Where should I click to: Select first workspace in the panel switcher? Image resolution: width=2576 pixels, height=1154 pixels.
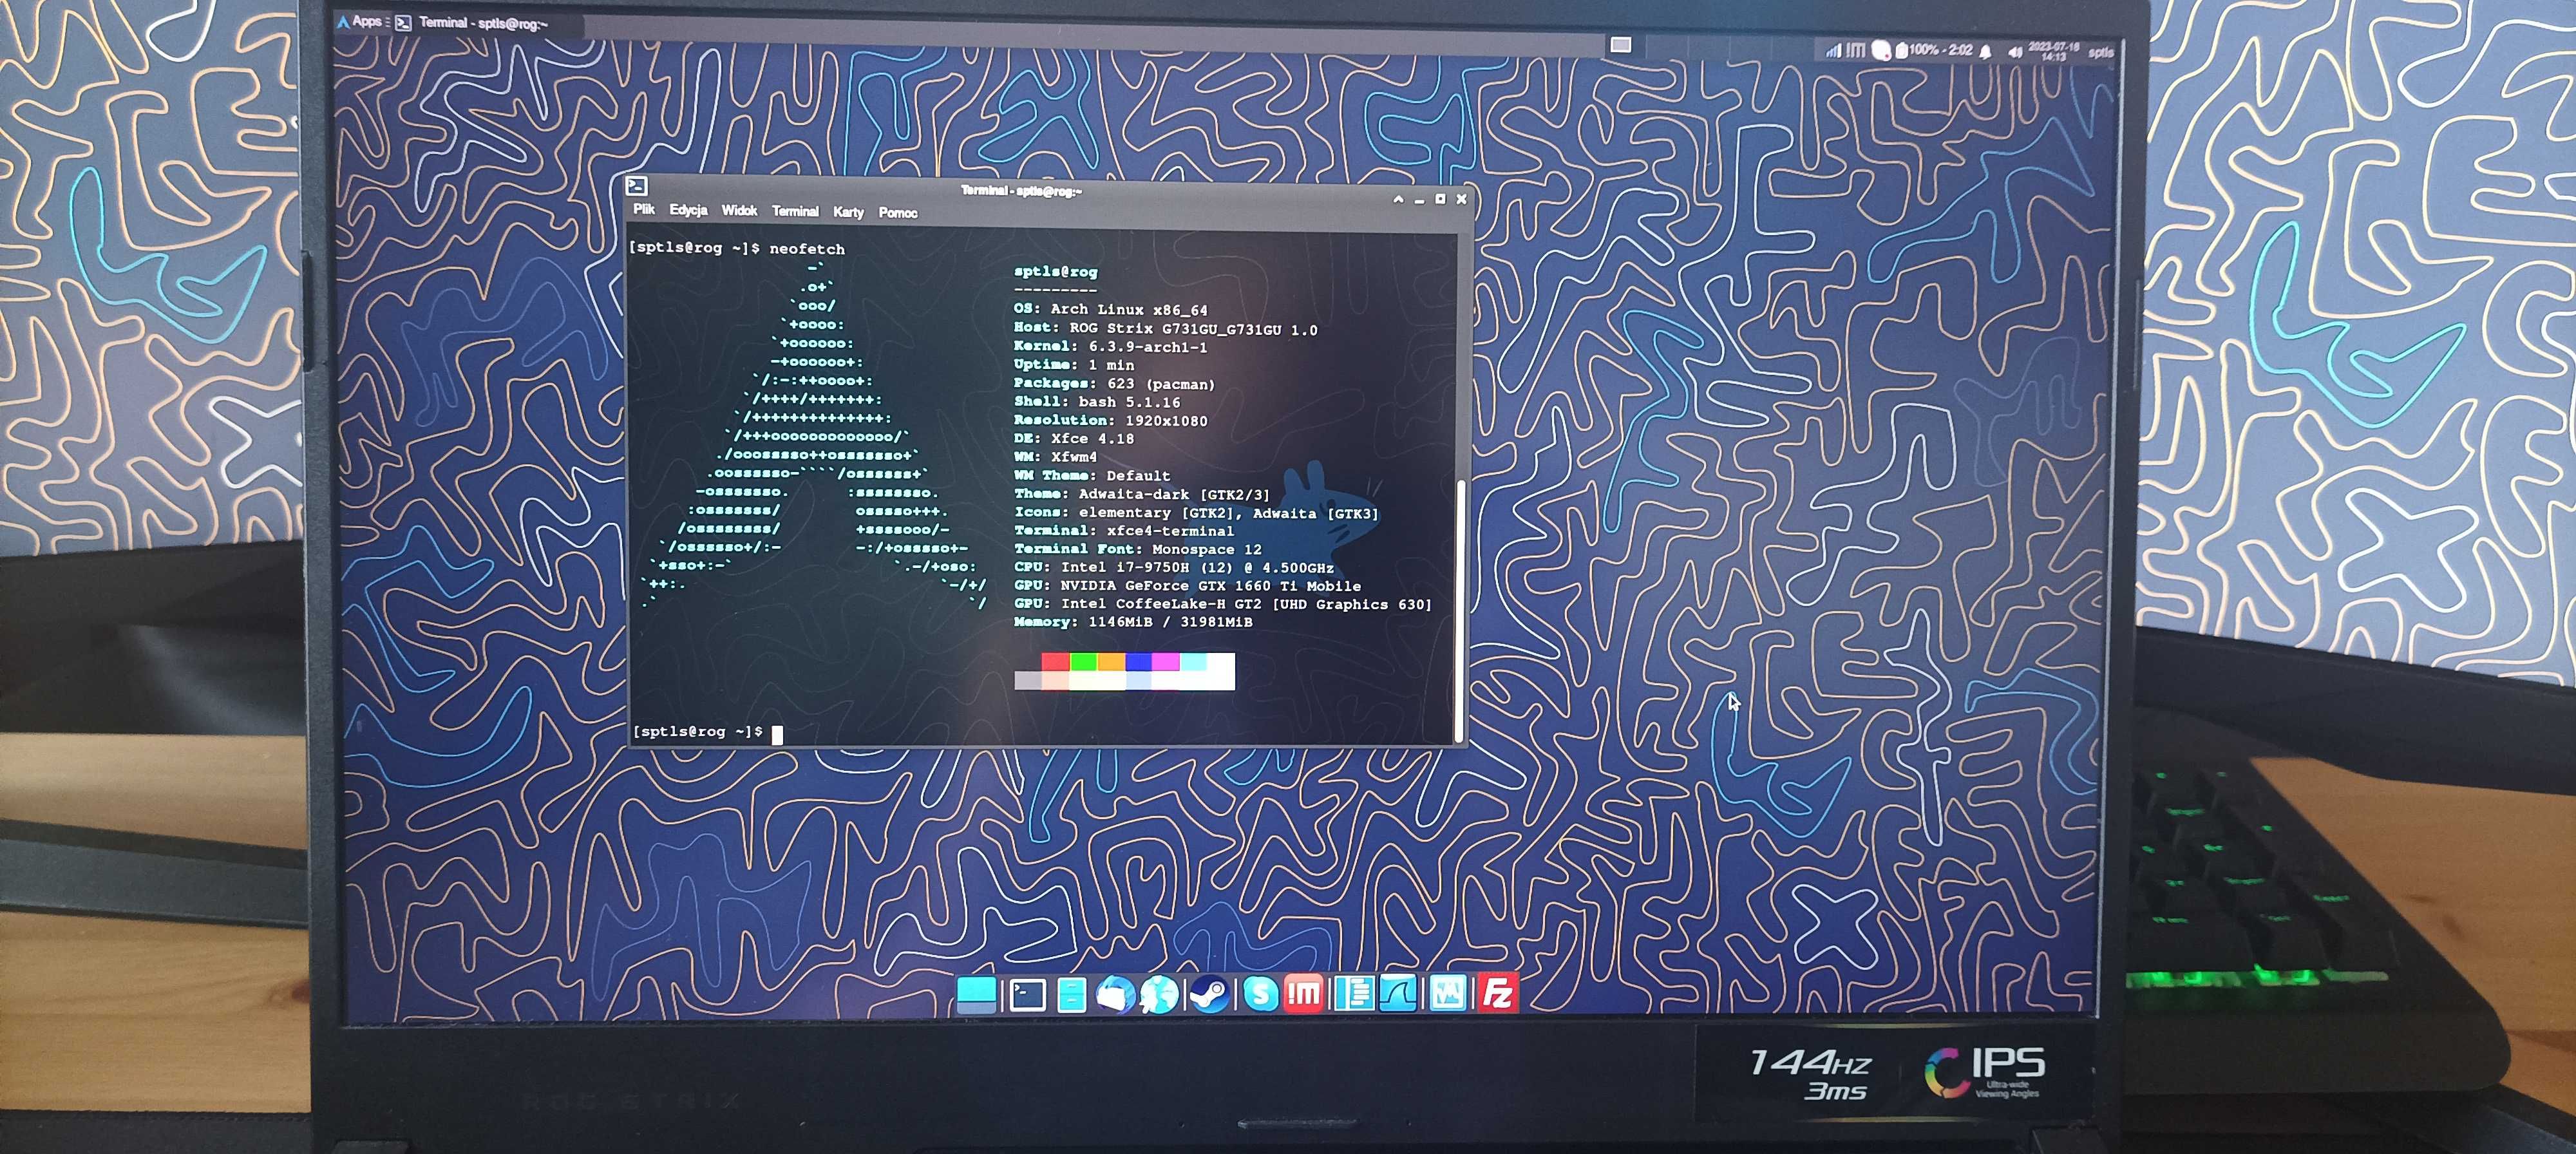coord(1621,45)
